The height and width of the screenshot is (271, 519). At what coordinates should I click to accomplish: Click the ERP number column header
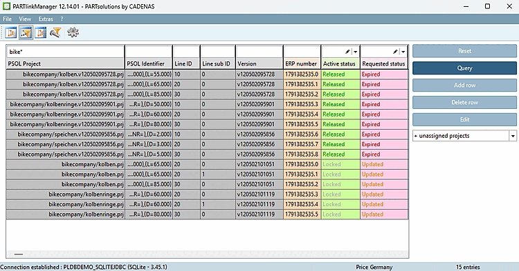(x=302, y=63)
